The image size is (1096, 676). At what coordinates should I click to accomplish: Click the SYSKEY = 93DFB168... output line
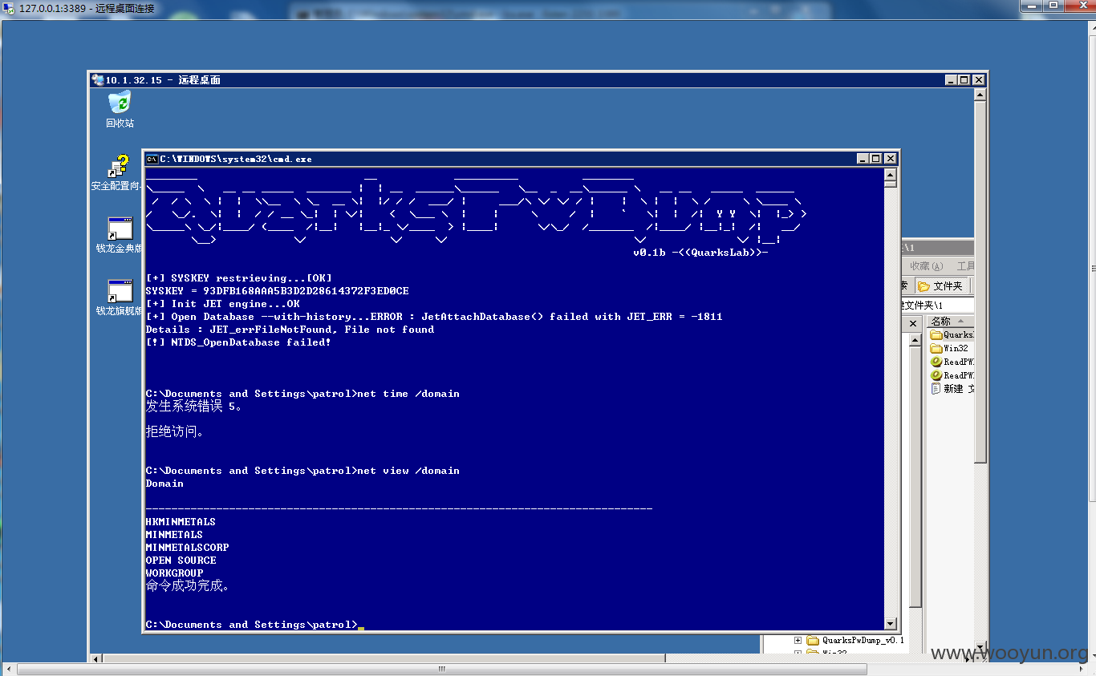[x=277, y=291]
